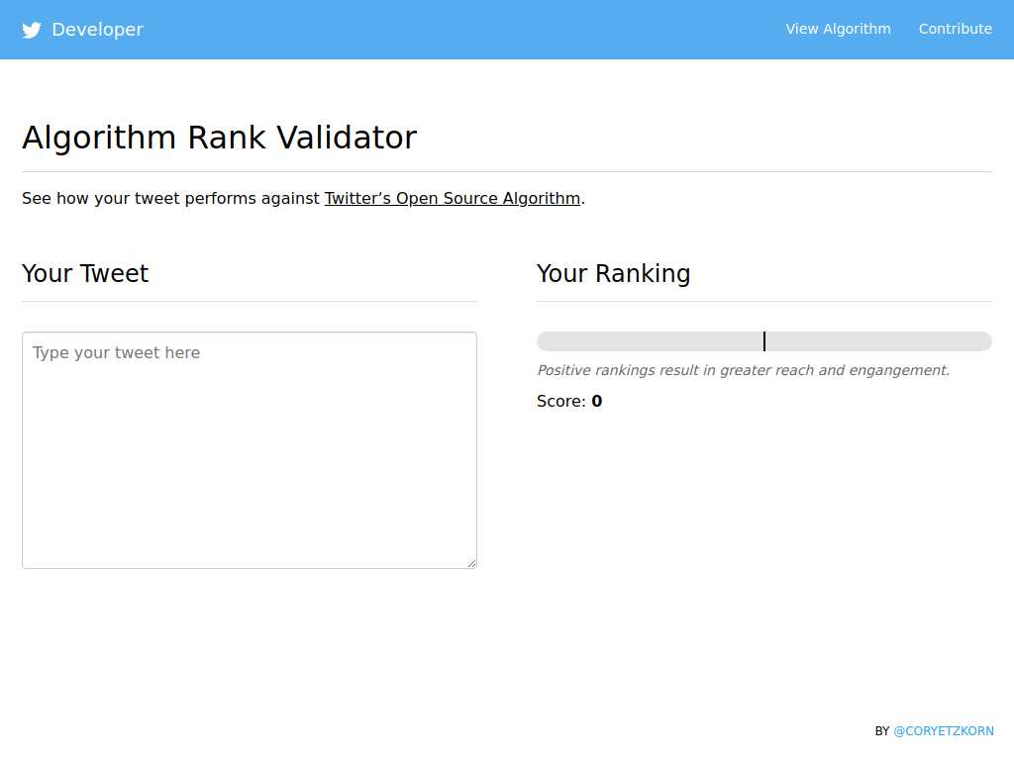The width and height of the screenshot is (1014, 760).
Task: Select the Algorithm Rank Validator heading
Action: coord(219,138)
